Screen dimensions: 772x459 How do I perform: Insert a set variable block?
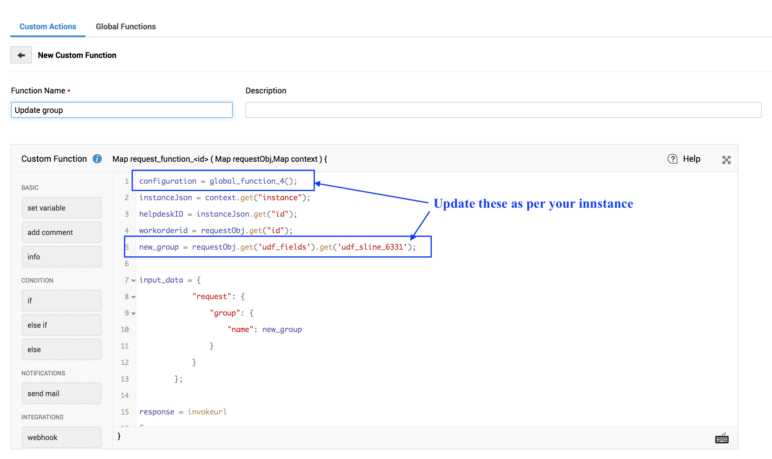61,208
